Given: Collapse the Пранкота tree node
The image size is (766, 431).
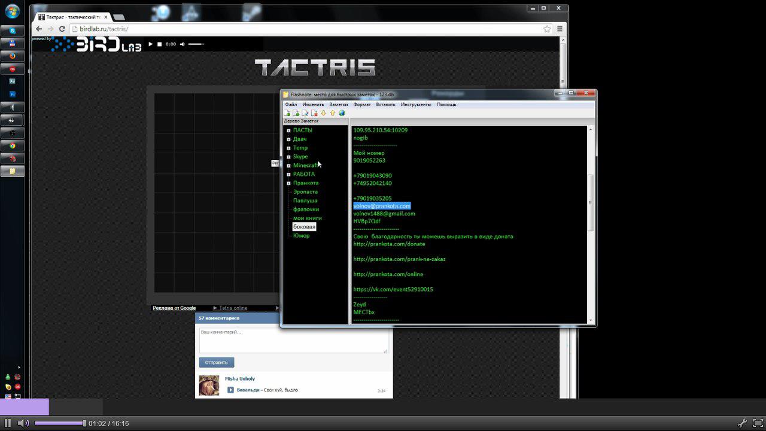Looking at the screenshot, I should [288, 183].
